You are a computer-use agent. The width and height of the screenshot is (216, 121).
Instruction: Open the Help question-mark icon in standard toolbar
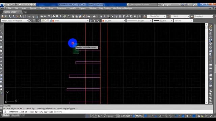pyautogui.click(x=139, y=16)
